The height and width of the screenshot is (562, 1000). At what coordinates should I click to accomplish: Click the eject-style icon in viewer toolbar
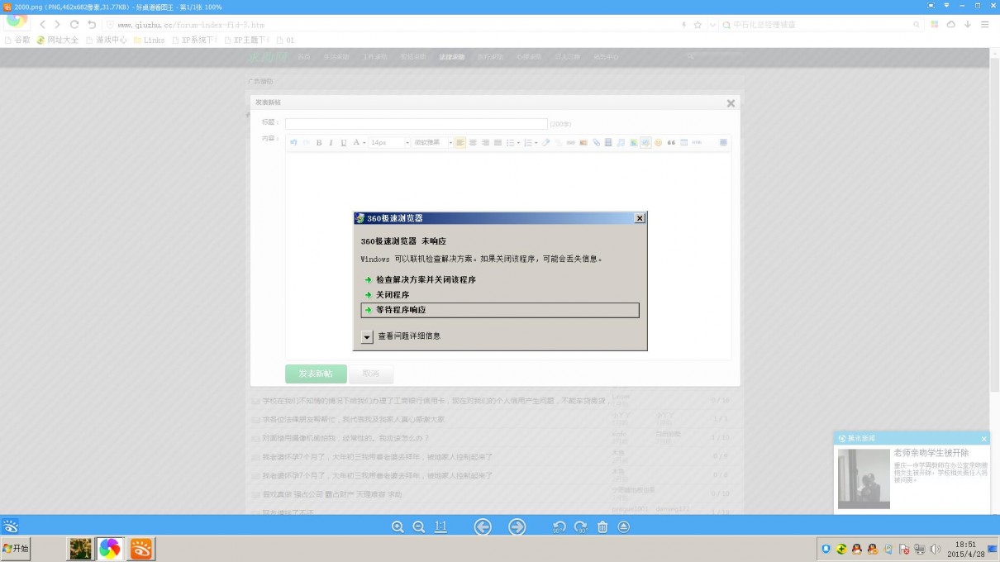tap(624, 527)
